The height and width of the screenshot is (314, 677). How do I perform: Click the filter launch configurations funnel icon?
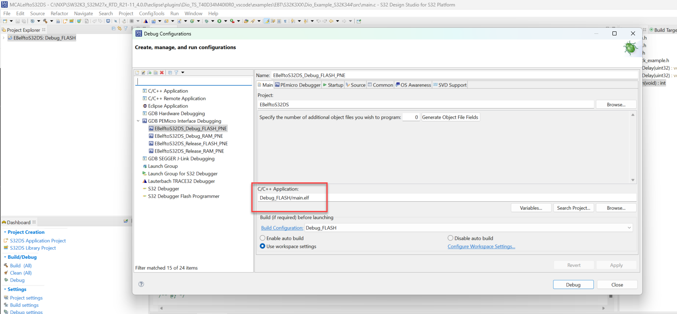point(176,73)
